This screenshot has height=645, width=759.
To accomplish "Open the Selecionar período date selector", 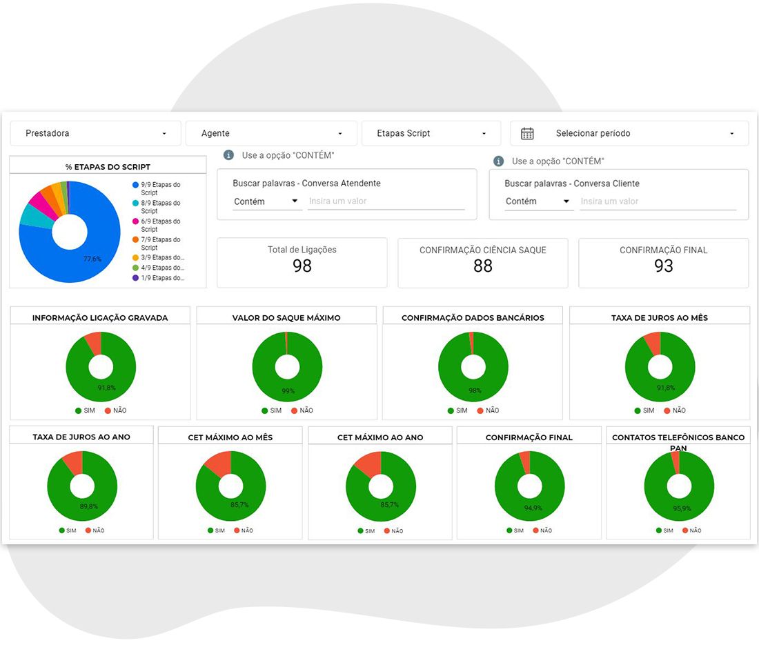I will [x=629, y=133].
